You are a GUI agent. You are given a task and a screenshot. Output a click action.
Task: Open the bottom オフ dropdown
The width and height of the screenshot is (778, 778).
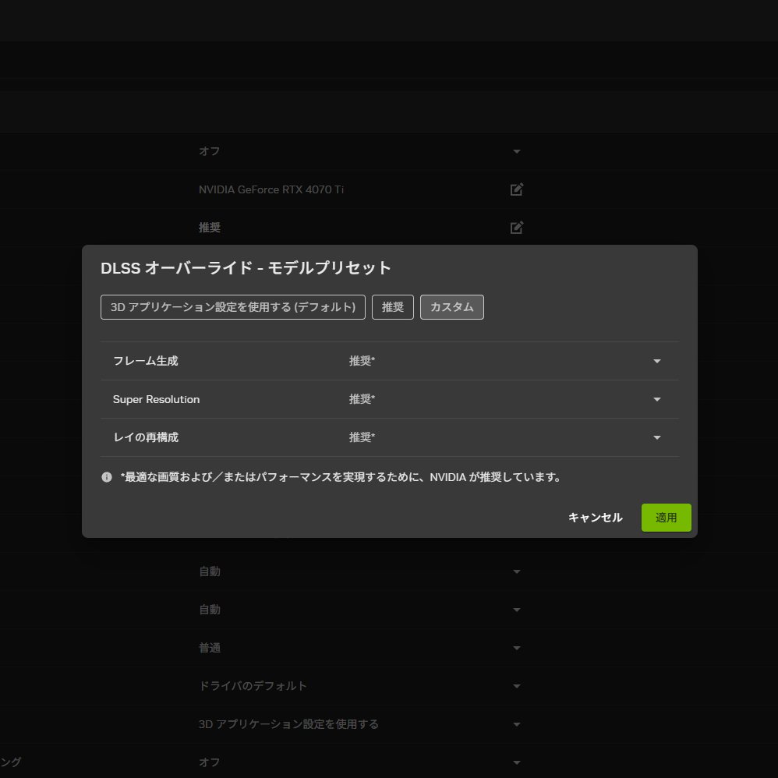(517, 762)
